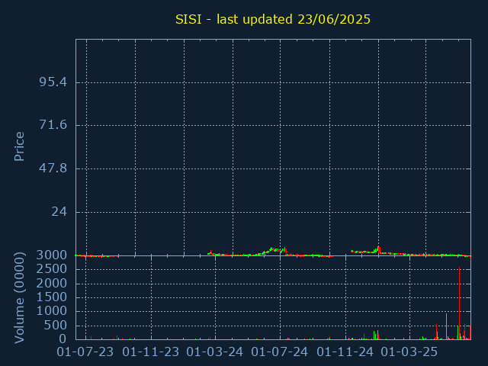Select the 24 price axis label
Screen dimensions: 488x366
pos(59,212)
